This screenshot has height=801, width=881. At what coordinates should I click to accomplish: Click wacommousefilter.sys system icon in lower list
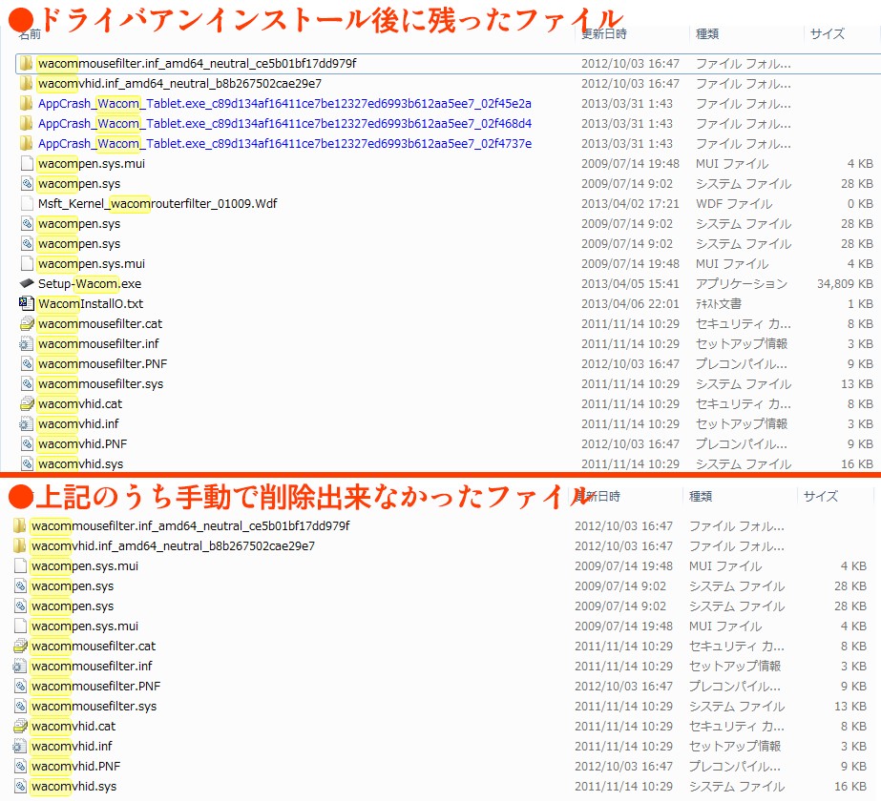coord(20,707)
